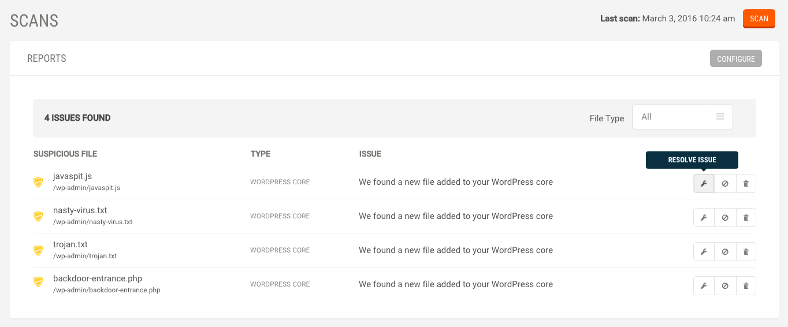The height and width of the screenshot is (327, 788).
Task: Ignore the trojan.txt issue
Action: 725,252
